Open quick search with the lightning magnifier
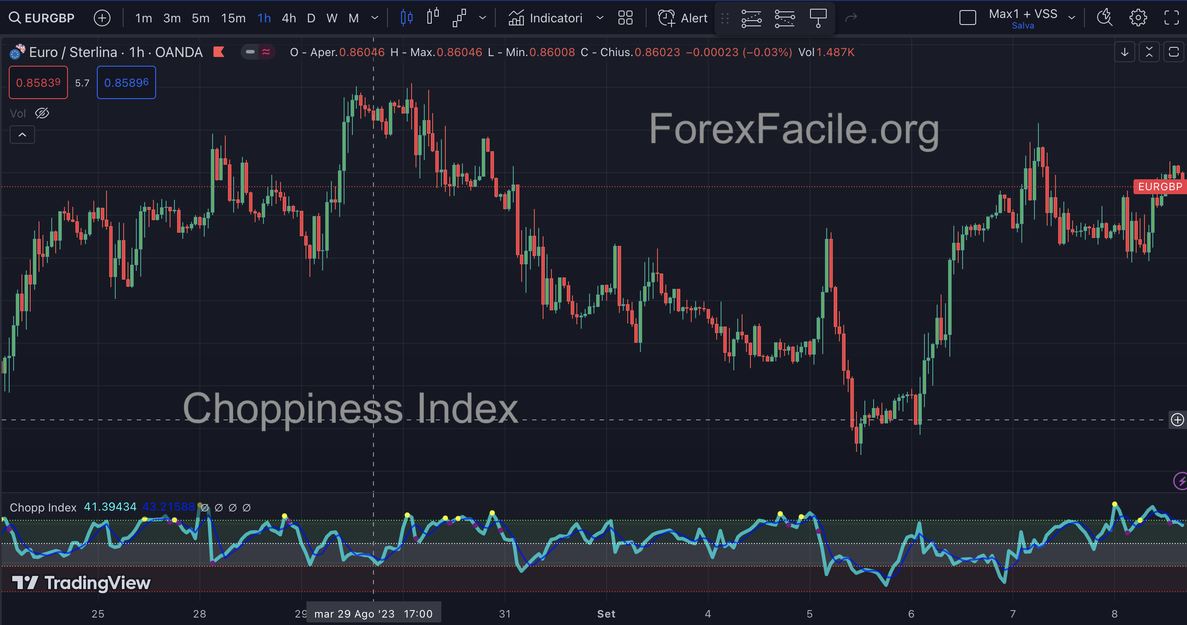This screenshot has width=1187, height=625. (x=1105, y=18)
